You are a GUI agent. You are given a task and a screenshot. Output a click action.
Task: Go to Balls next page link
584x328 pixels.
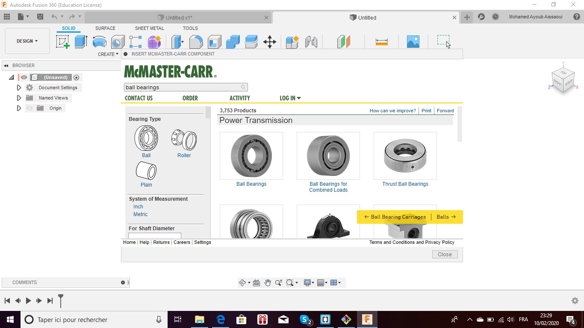tap(446, 217)
